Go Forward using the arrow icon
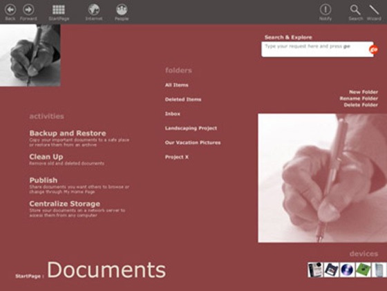This screenshot has width=387, height=291. click(x=28, y=10)
